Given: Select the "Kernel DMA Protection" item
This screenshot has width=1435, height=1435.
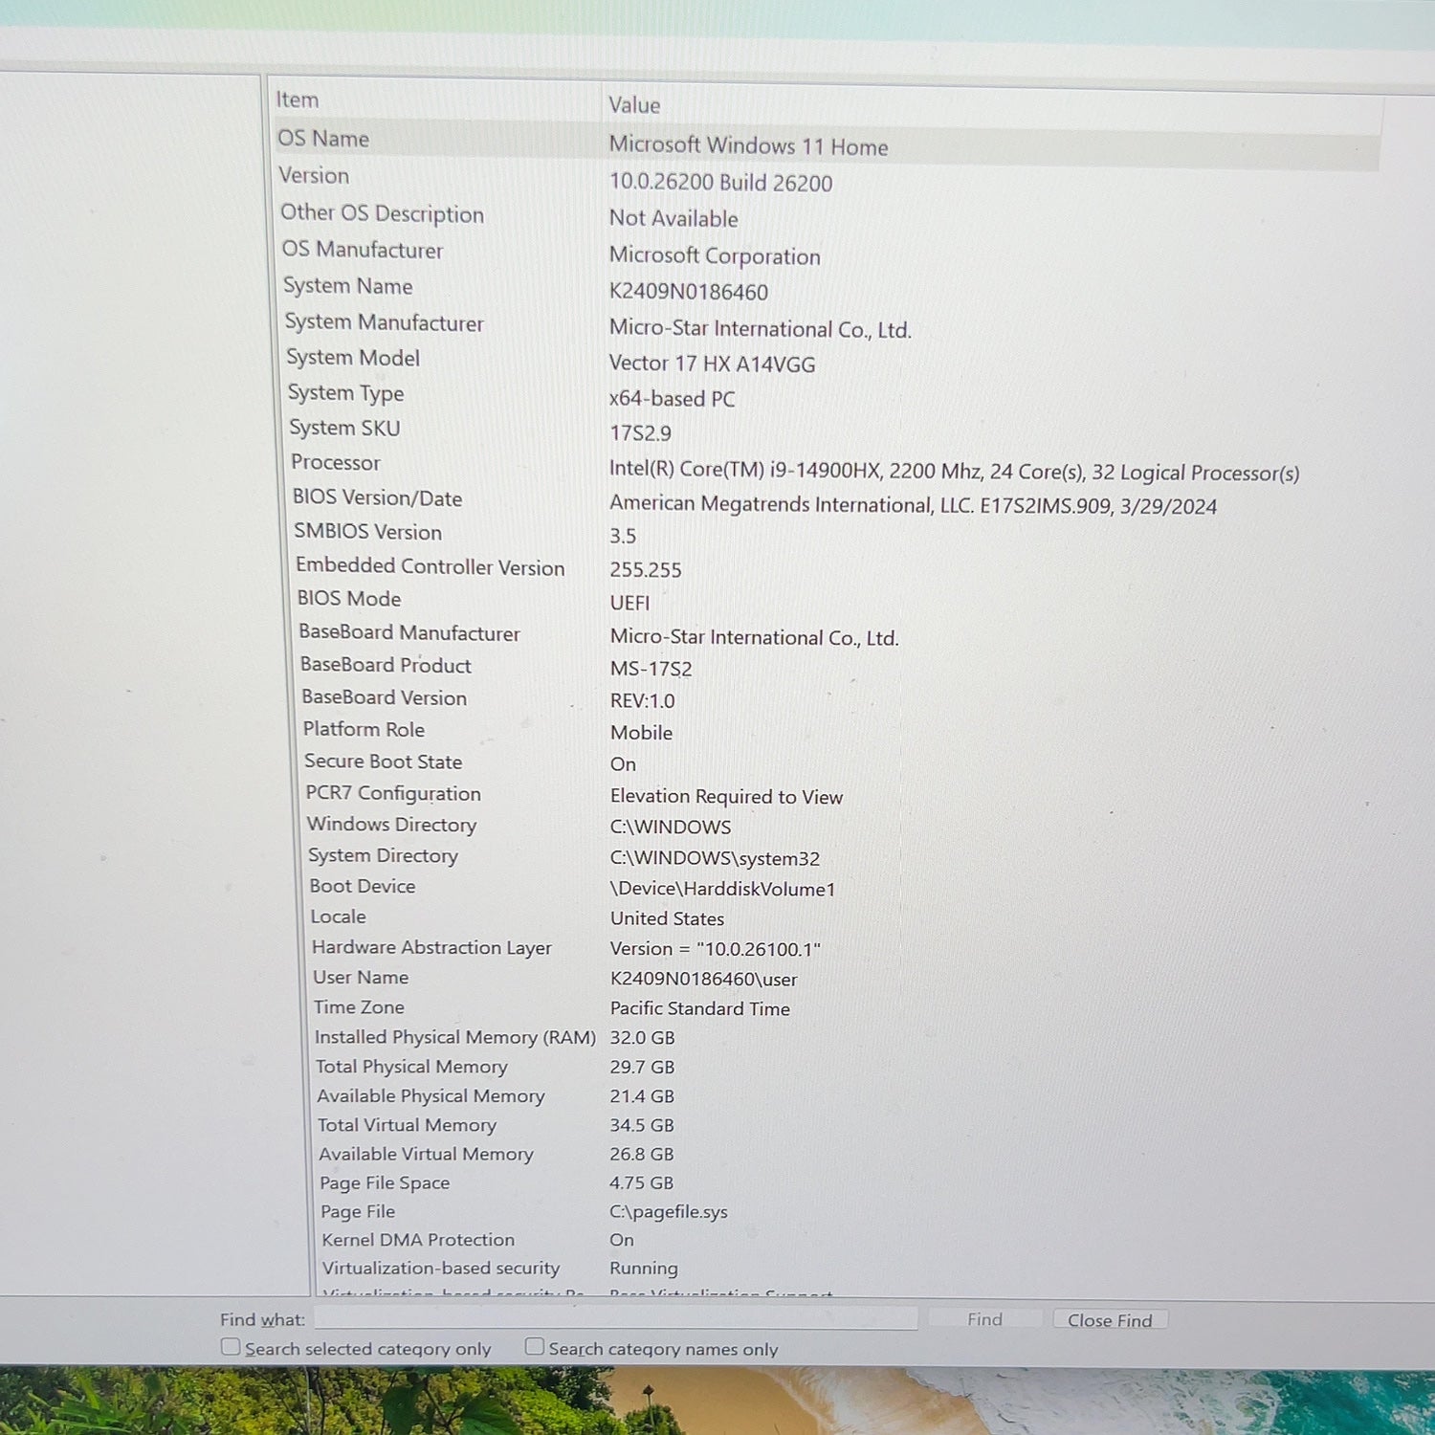Looking at the screenshot, I should (x=418, y=1239).
